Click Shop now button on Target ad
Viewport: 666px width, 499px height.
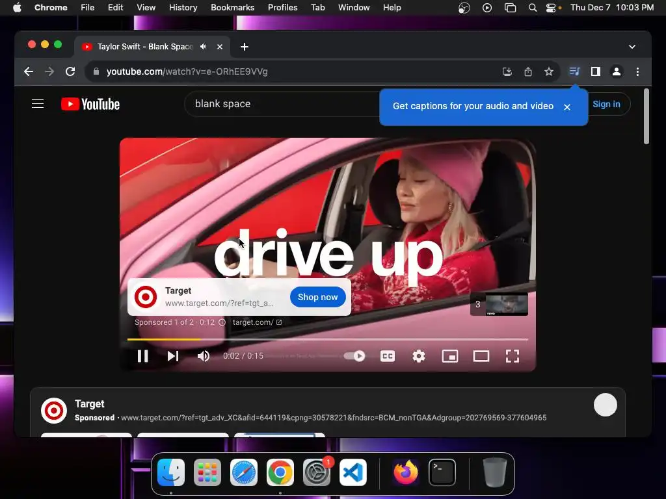point(317,297)
